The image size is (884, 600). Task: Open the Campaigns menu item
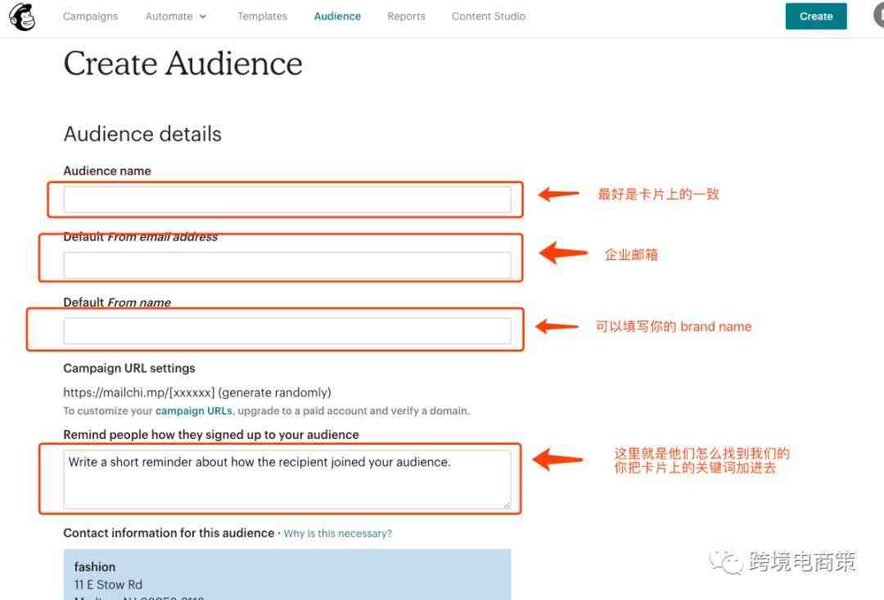pyautogui.click(x=90, y=16)
